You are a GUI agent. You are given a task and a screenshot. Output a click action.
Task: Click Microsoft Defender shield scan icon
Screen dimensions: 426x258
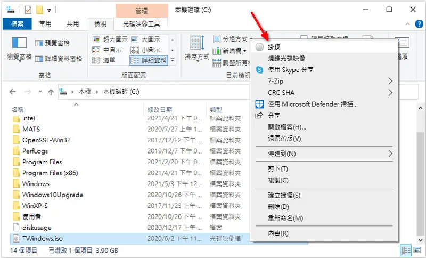pyautogui.click(x=259, y=104)
